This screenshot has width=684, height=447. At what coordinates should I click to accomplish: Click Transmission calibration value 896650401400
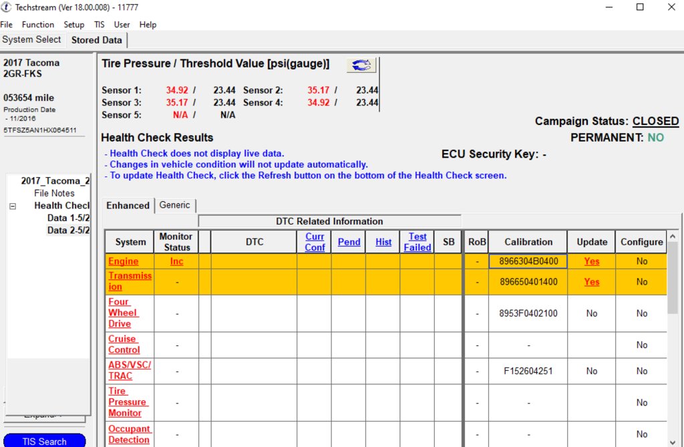click(528, 282)
